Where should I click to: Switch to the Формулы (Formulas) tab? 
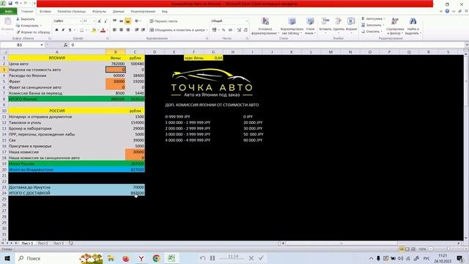(x=99, y=12)
